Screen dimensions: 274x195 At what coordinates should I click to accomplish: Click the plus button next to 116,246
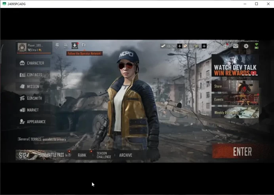180,46
